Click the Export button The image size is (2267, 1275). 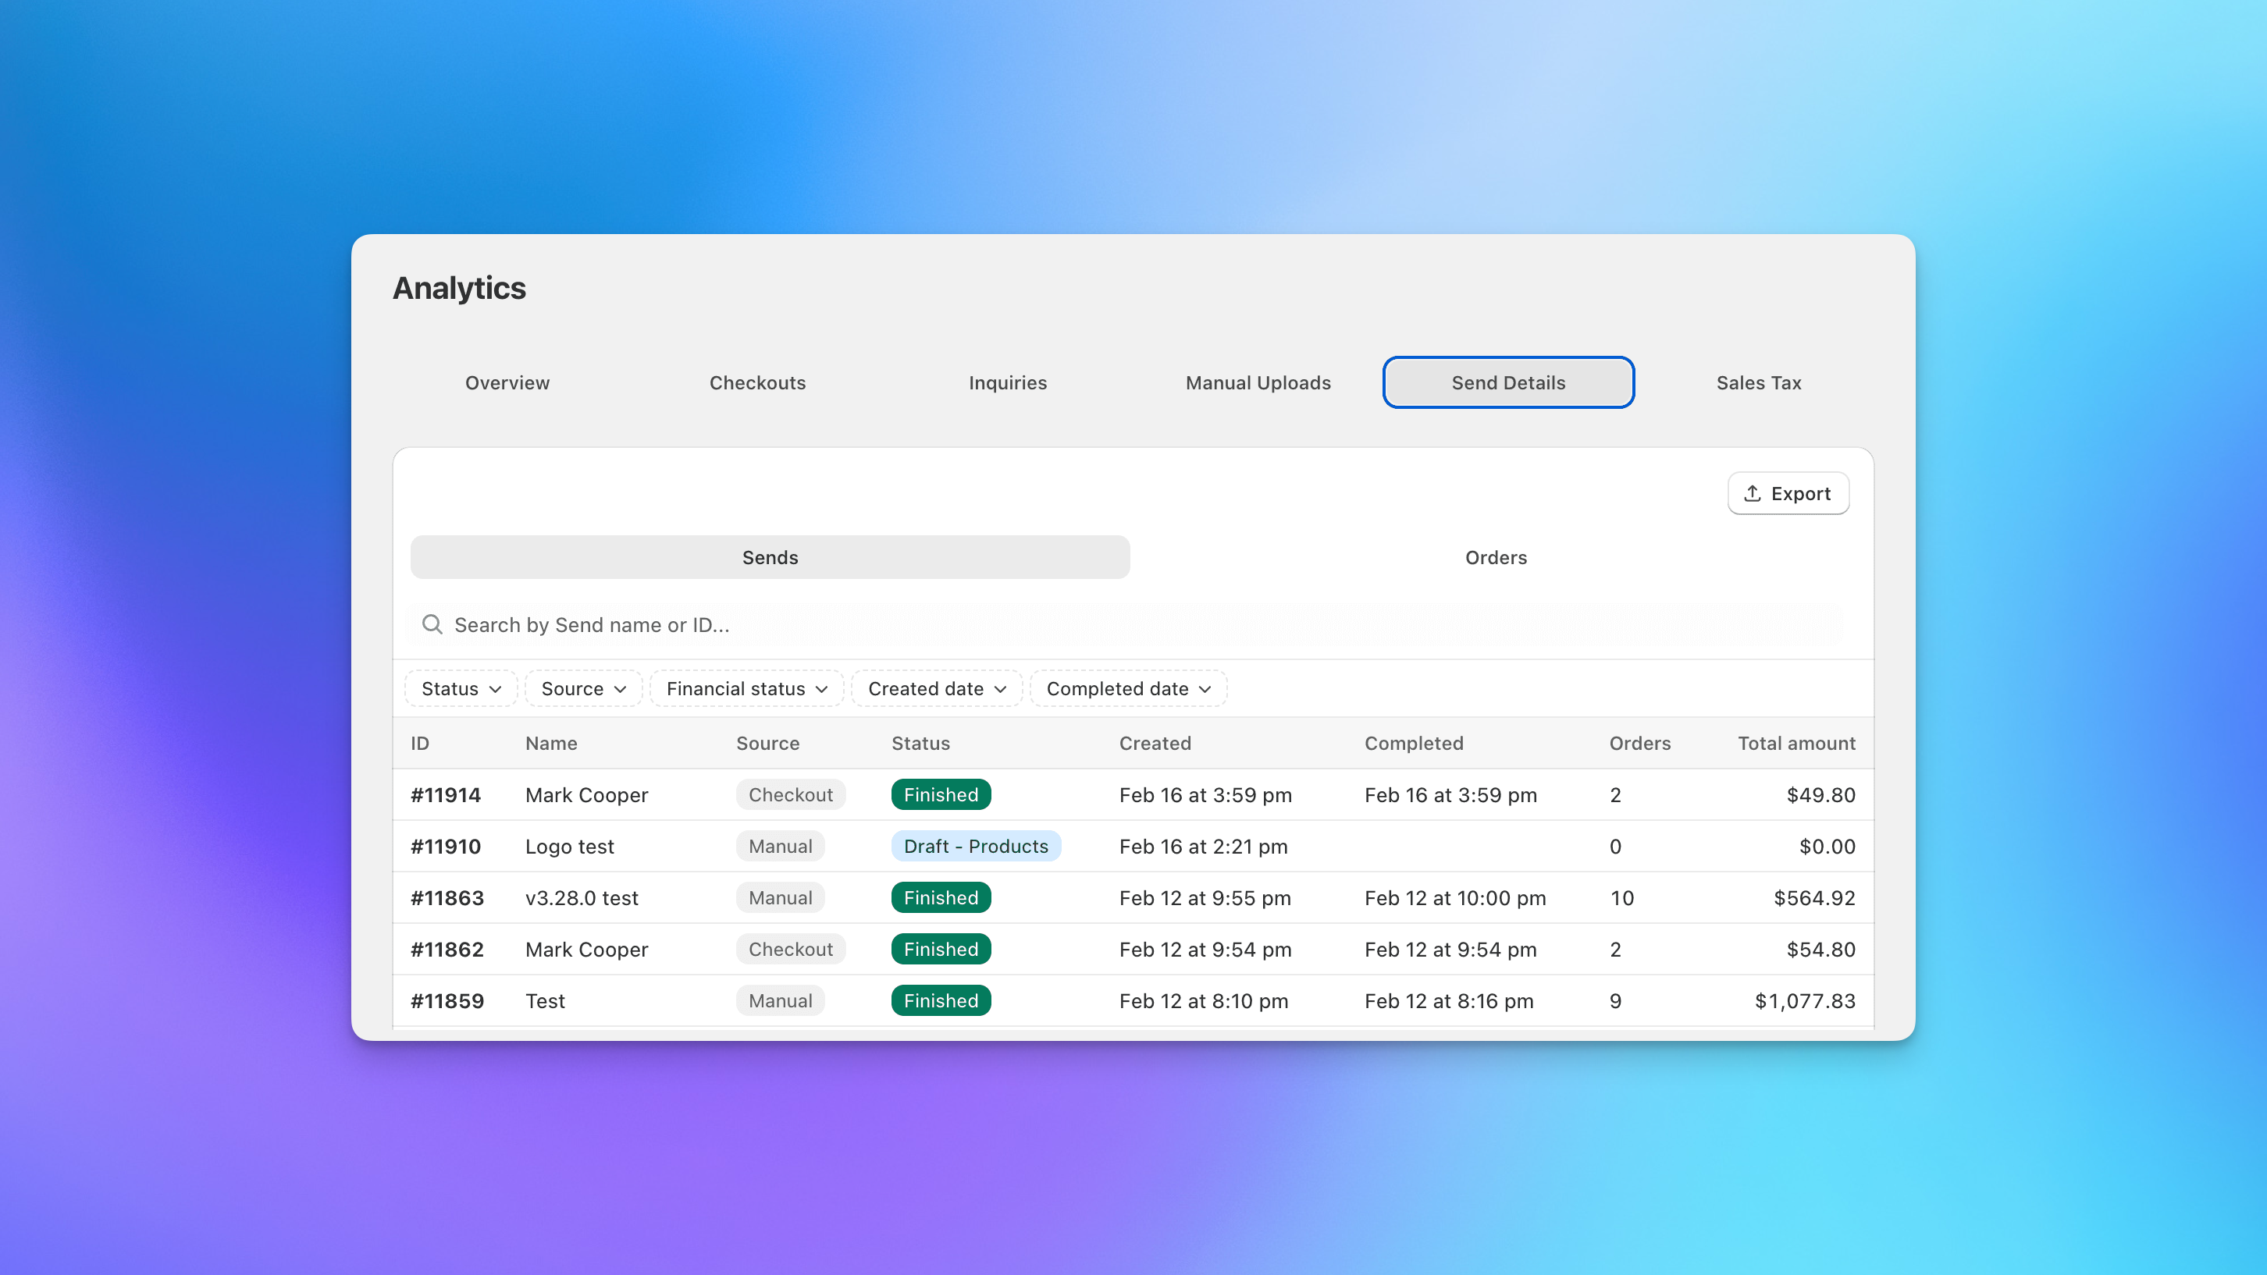pyautogui.click(x=1788, y=494)
